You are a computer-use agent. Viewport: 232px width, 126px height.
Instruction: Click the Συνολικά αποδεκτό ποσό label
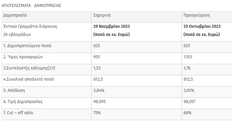tap(28, 79)
